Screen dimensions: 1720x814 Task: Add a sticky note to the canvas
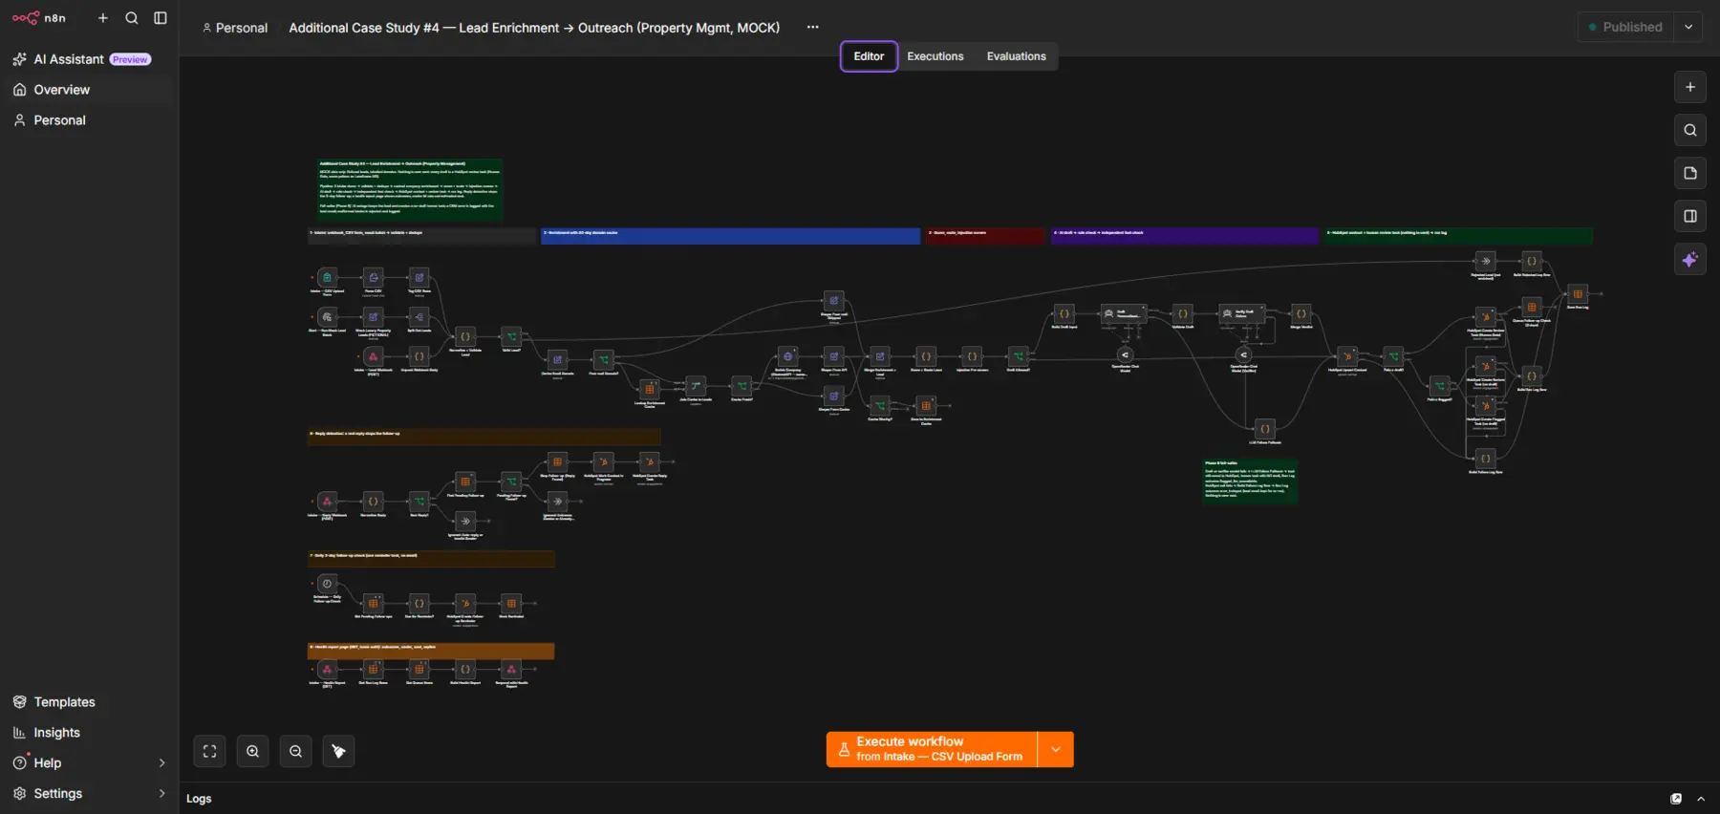click(x=1690, y=173)
